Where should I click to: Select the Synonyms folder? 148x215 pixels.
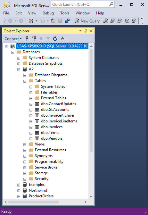point(44,156)
